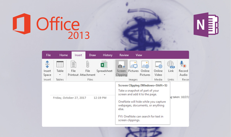
Task: Expand the Spreadsheet dropdown arrow
Action: [105, 75]
